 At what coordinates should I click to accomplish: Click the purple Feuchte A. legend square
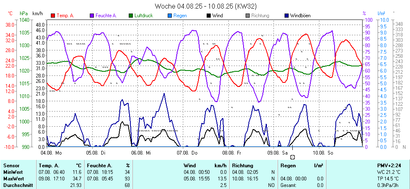coord(92,16)
